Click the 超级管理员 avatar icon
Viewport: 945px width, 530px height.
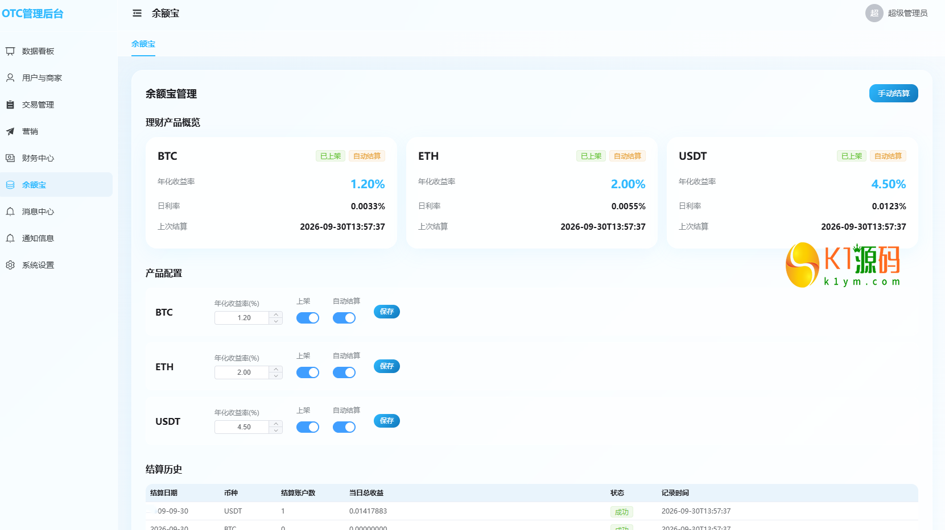click(x=874, y=13)
